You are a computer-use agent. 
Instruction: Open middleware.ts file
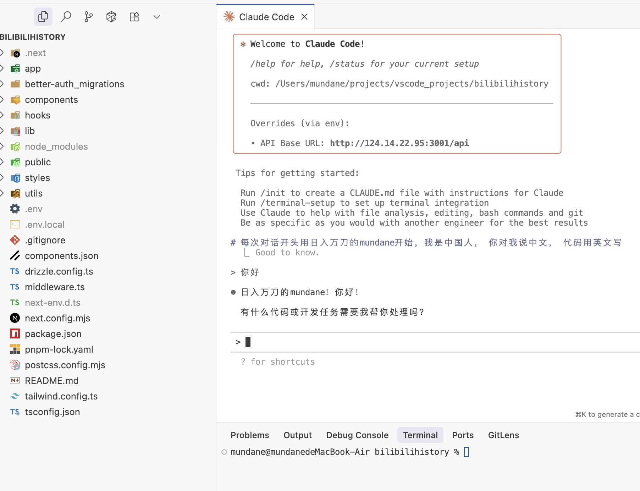tap(55, 287)
